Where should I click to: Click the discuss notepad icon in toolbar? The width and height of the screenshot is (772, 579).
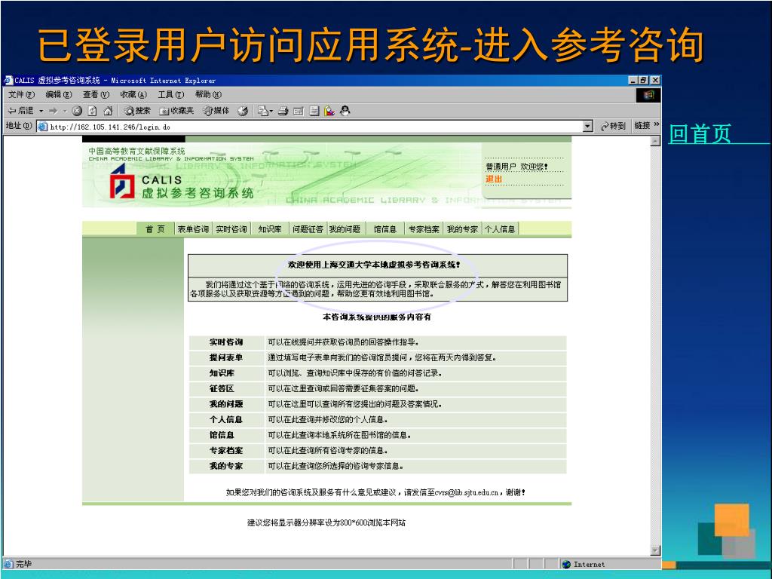point(314,111)
